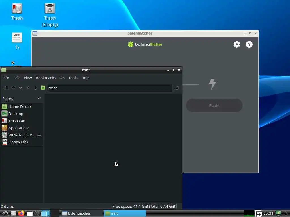The width and height of the screenshot is (290, 217).
Task: Open Applications in Places sidebar
Action: tap(22, 128)
